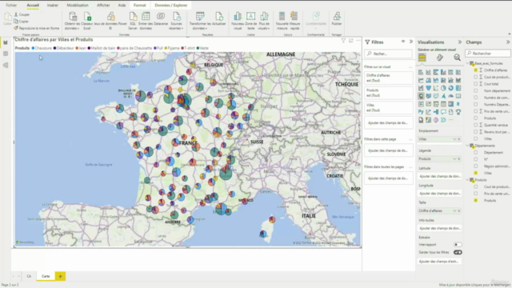
Task: Check the Nom département field
Action: tap(475, 90)
